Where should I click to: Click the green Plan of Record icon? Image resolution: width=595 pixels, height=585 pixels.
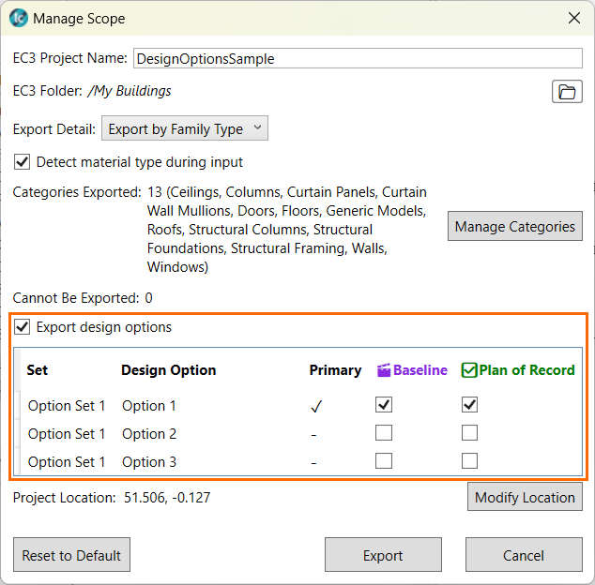click(x=469, y=370)
